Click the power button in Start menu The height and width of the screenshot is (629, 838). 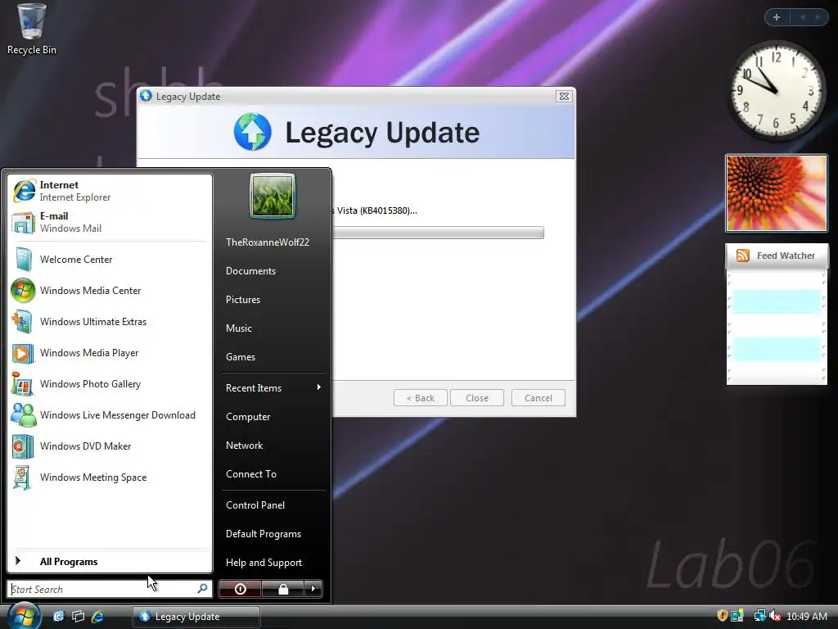pyautogui.click(x=240, y=589)
